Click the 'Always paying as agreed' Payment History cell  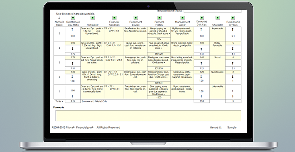tap(159, 32)
